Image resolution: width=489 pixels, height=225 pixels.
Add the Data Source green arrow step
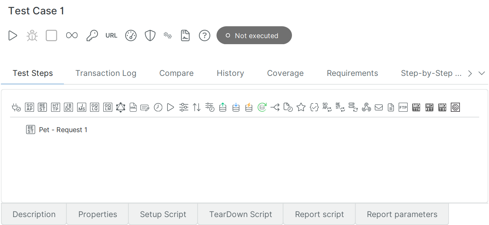223,107
